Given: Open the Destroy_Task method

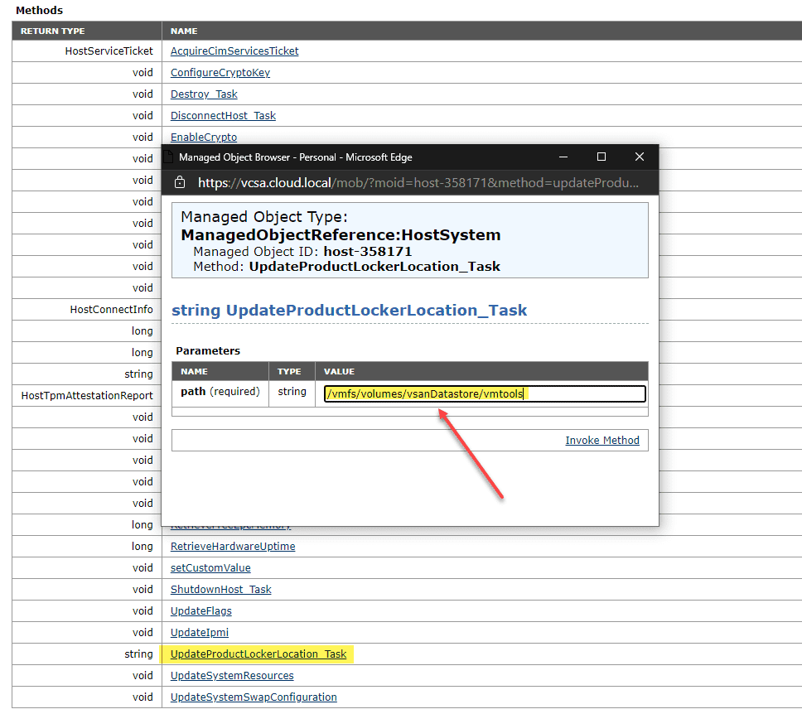Looking at the screenshot, I should pos(203,94).
